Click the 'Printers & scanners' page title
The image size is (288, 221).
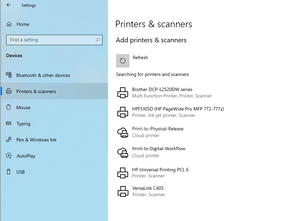point(154,24)
